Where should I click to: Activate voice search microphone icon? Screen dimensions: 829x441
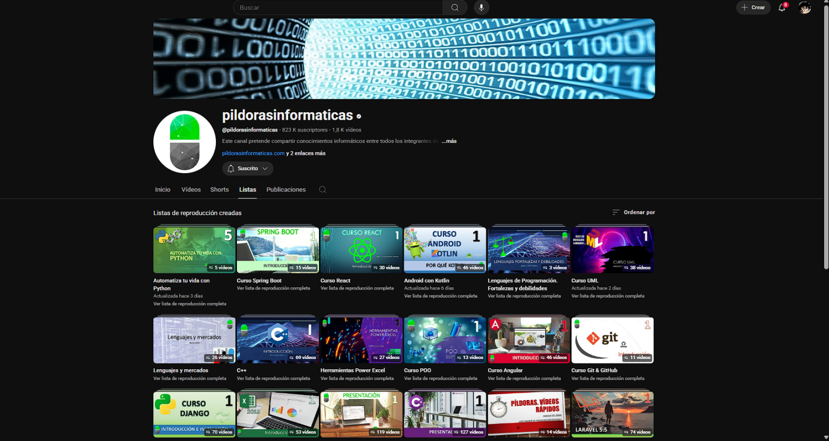pos(481,8)
